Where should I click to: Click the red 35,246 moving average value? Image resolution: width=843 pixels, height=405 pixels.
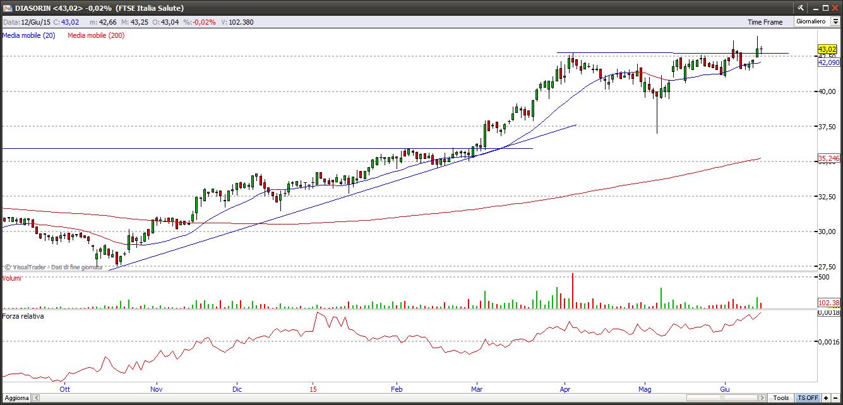828,158
